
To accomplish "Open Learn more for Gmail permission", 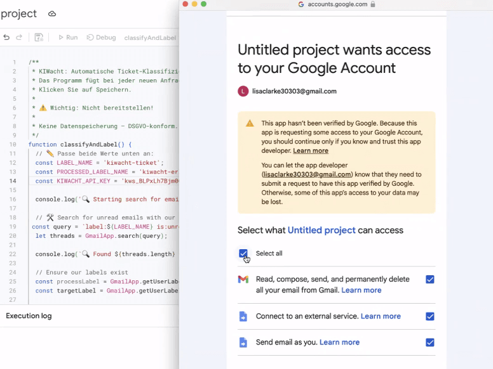I will point(361,290).
